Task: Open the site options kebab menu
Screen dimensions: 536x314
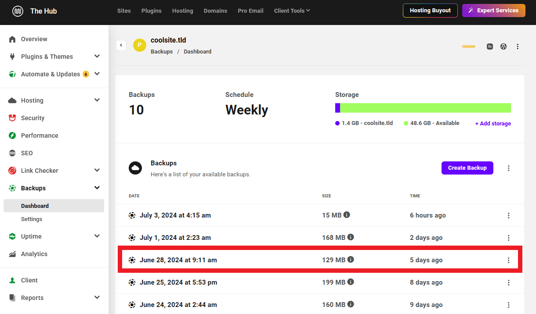Action: point(518,46)
